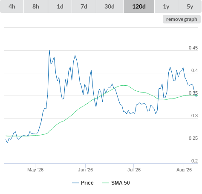This screenshot has width=202, height=194.
Task: Choose the 1d time range tab
Action: (x=60, y=6)
